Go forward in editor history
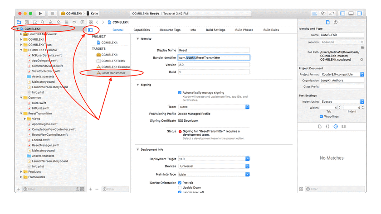The width and height of the screenshot is (381, 214). (x=103, y=22)
